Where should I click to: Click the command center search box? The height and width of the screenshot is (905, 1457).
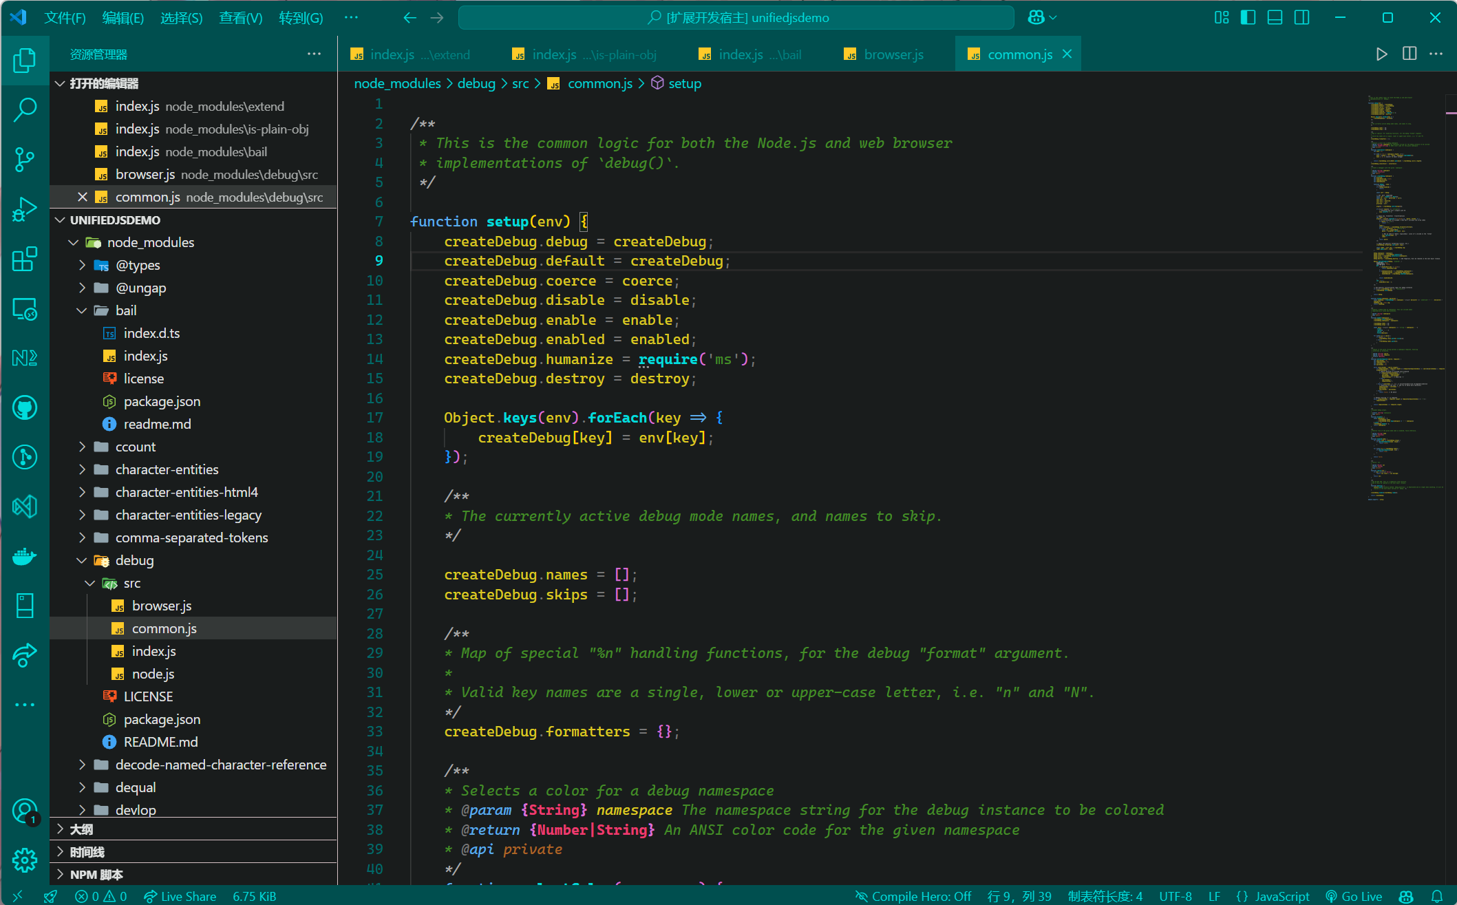click(x=736, y=18)
